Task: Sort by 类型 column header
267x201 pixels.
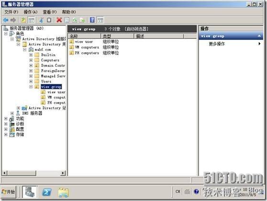Action: (x=117, y=36)
